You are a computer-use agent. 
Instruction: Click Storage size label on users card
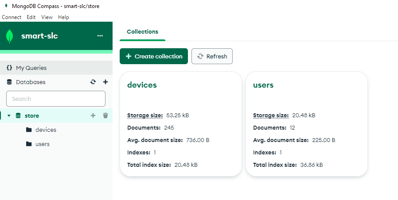point(271,115)
